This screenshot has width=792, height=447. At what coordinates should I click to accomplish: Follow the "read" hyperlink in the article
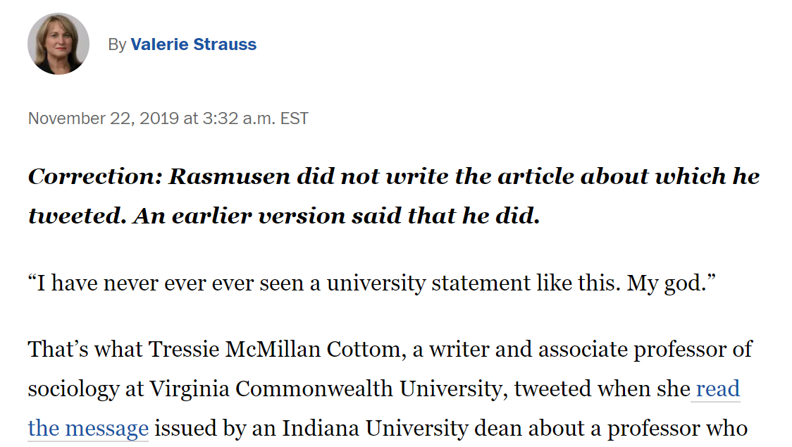pyautogui.click(x=718, y=389)
